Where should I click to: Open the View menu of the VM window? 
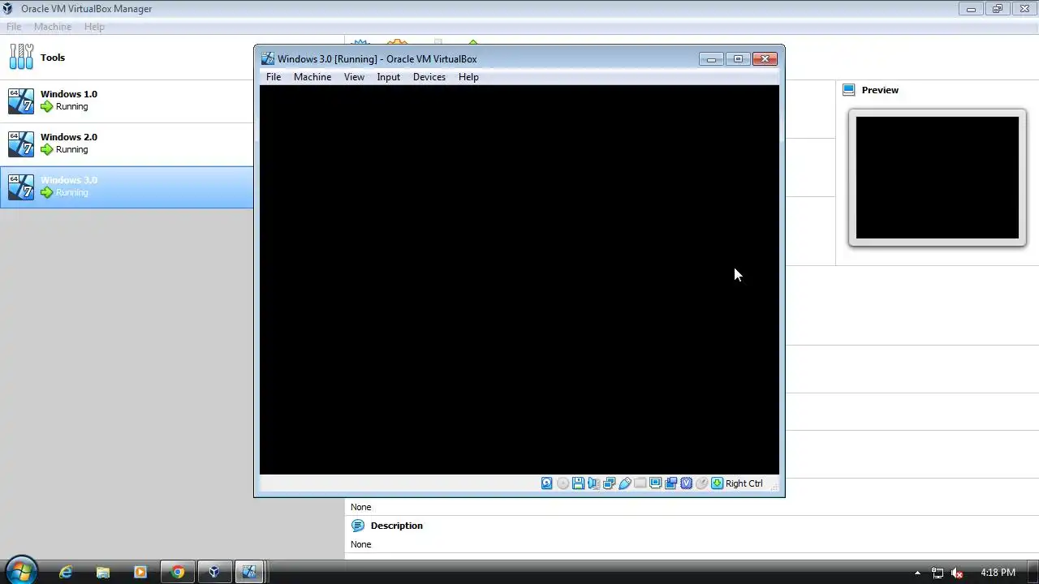click(x=354, y=77)
